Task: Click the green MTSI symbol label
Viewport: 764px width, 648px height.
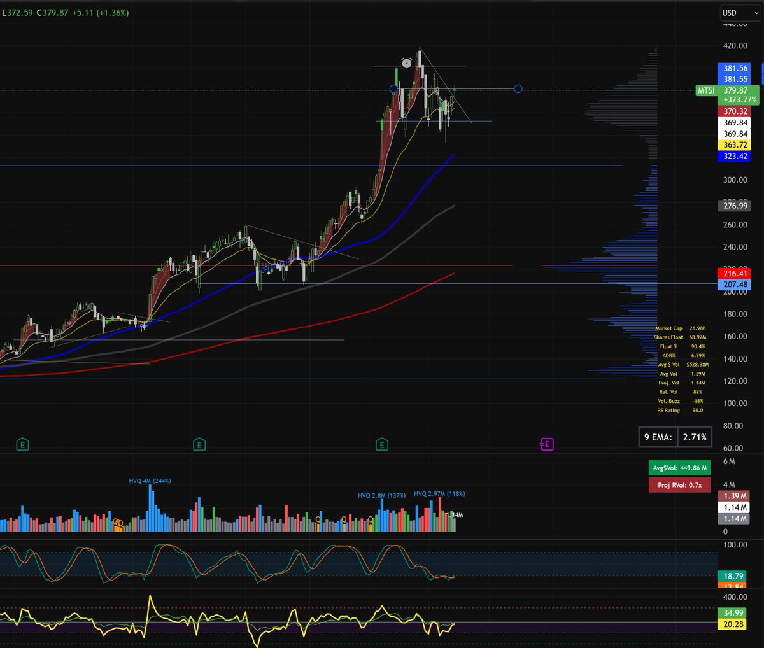Action: pos(706,91)
